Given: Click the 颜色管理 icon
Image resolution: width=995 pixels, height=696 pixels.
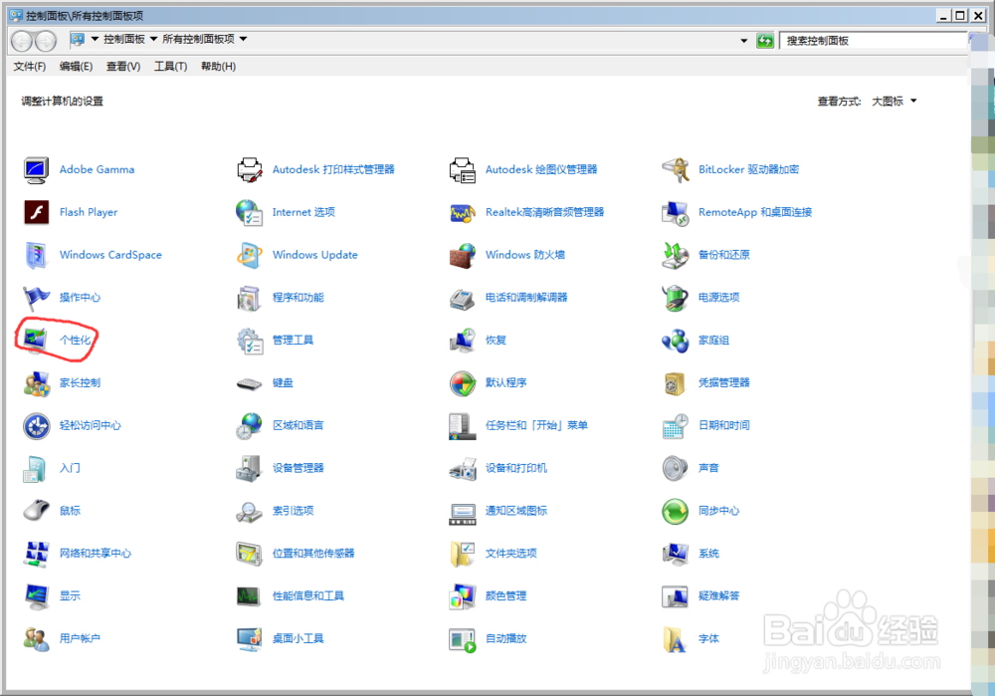Looking at the screenshot, I should [463, 597].
